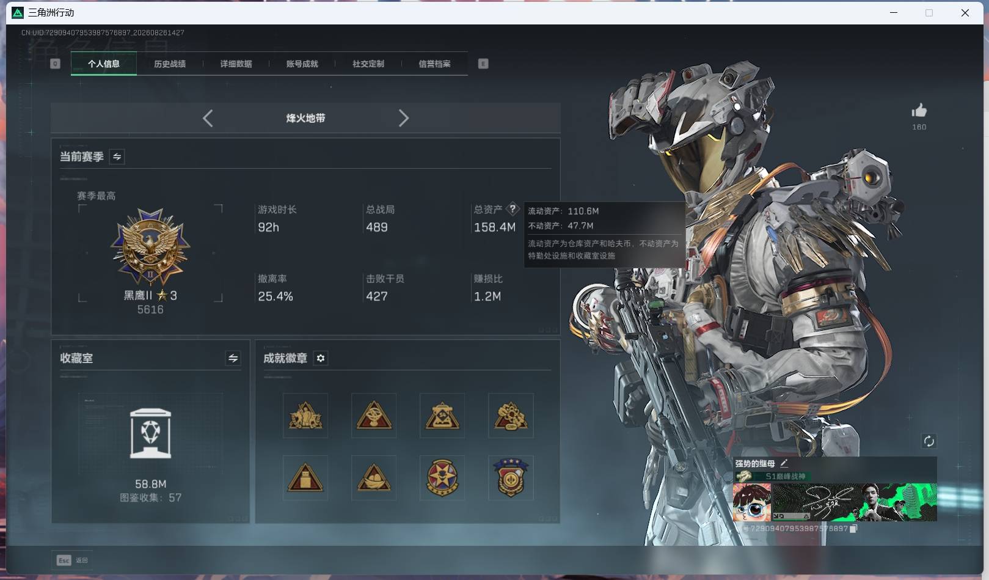
Task: Click the 图鉴收集: 57 text
Action: pyautogui.click(x=150, y=497)
